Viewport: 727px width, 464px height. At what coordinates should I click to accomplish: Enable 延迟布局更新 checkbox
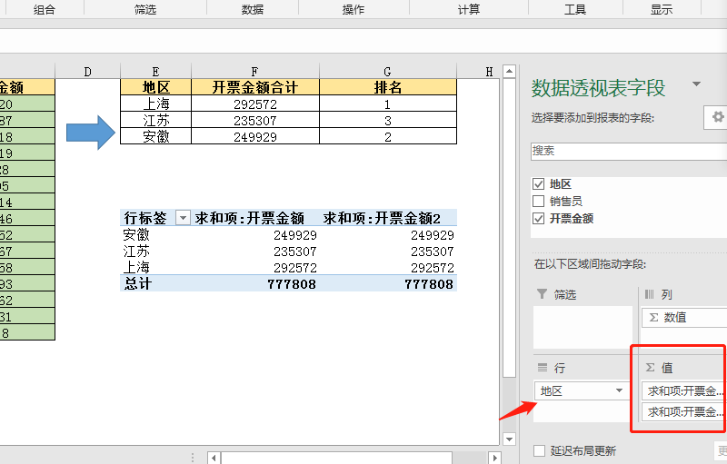pyautogui.click(x=539, y=450)
